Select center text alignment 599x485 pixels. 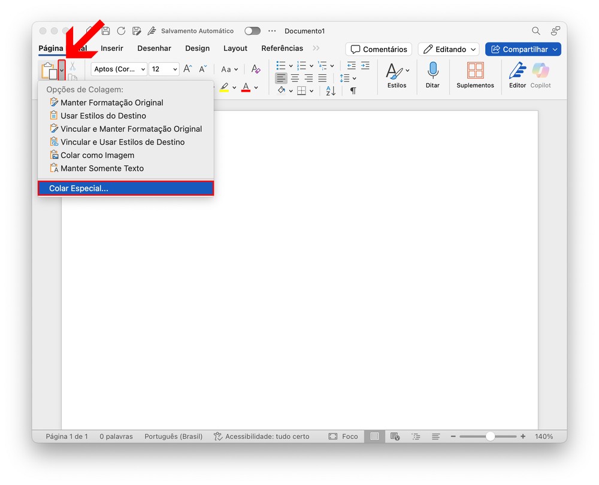click(295, 78)
